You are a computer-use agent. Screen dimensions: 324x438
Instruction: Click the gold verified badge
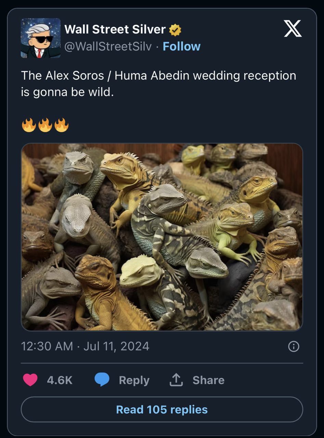(x=176, y=30)
